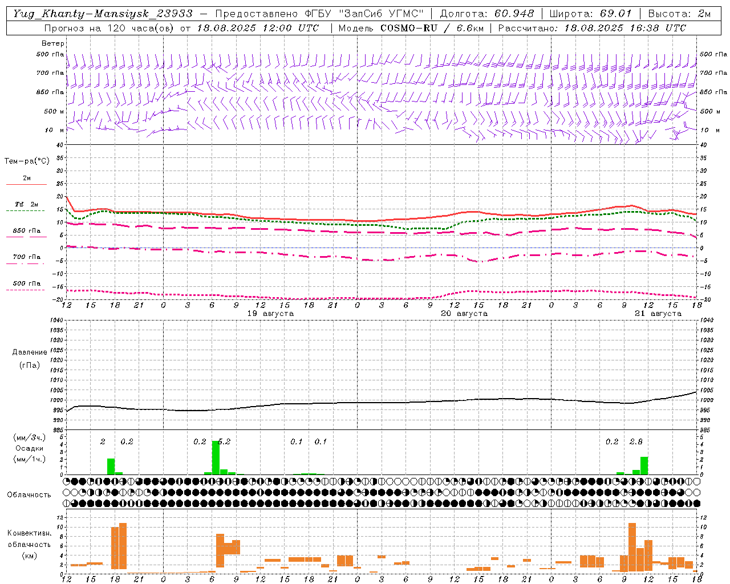Screen dimensions: 730x584
Task: Click the station title Yug_Khanty-Mansiysk_23933
Action: click(103, 14)
